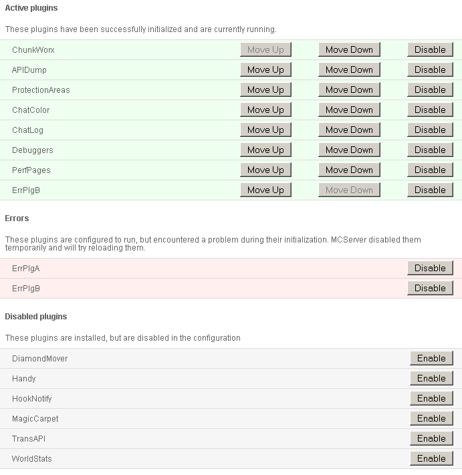This screenshot has height=475, width=462.
Task: Disable the Debuggers plugin
Action: point(430,150)
